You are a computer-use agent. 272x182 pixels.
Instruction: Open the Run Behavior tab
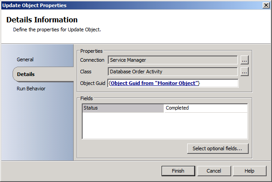click(x=31, y=89)
